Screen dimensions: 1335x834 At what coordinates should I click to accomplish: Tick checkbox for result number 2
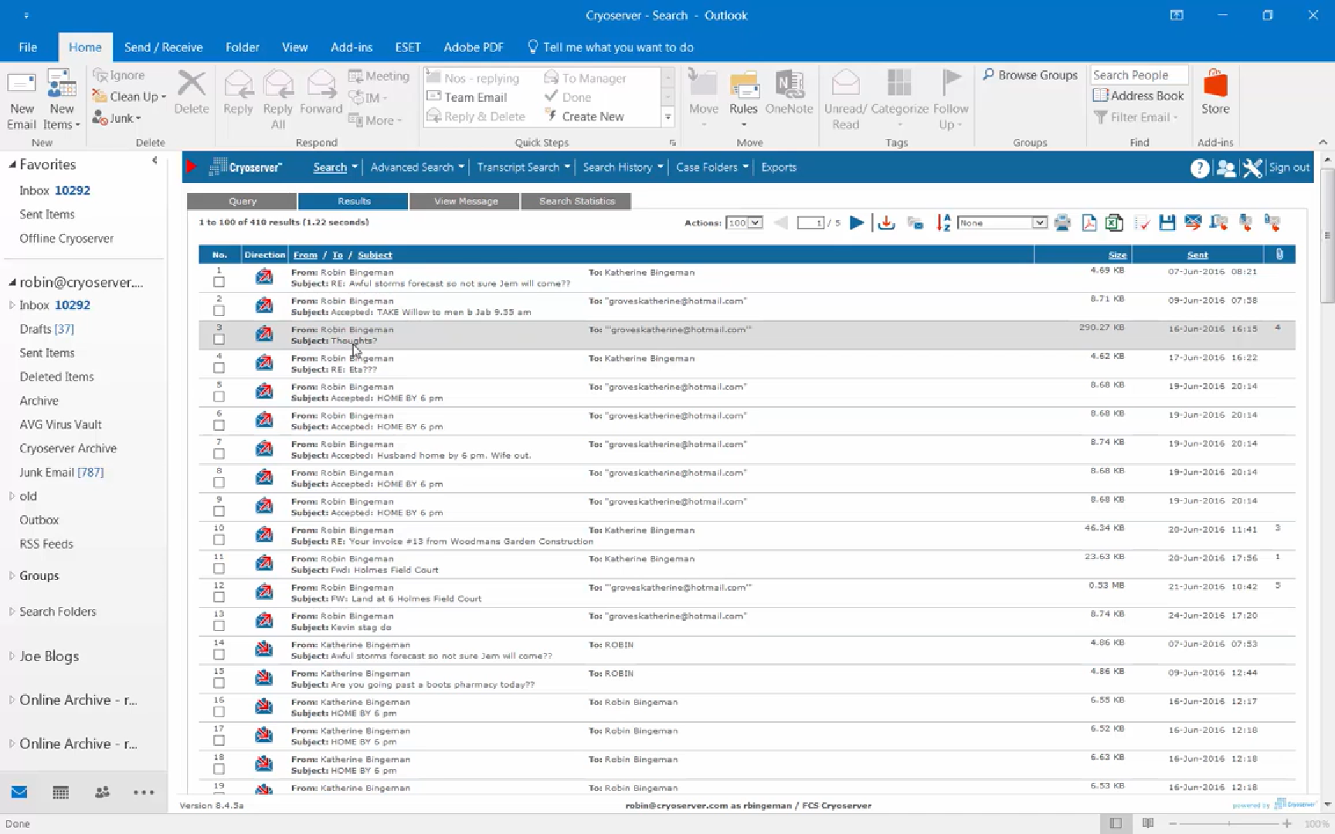click(x=219, y=311)
